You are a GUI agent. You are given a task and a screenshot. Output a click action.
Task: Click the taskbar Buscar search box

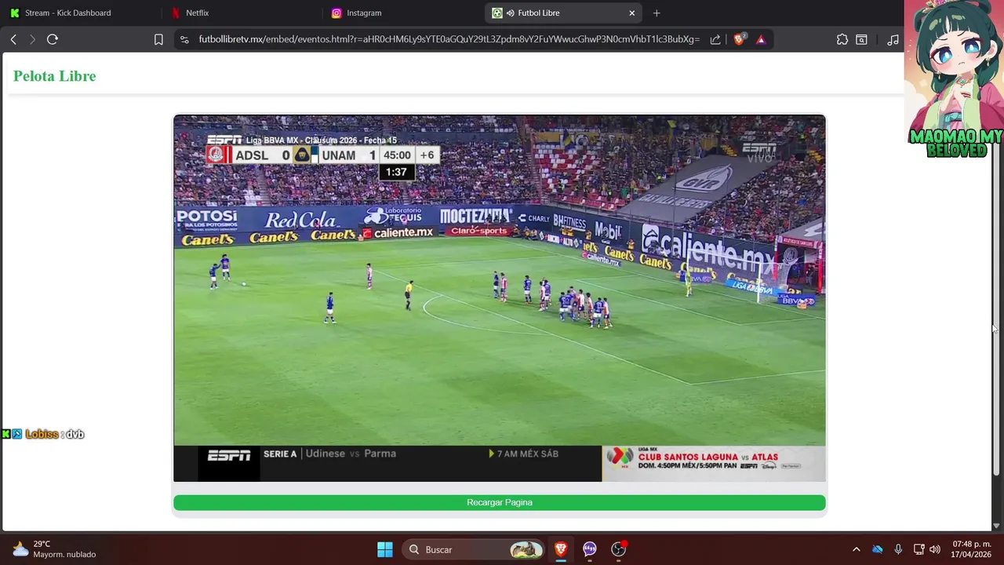(474, 549)
